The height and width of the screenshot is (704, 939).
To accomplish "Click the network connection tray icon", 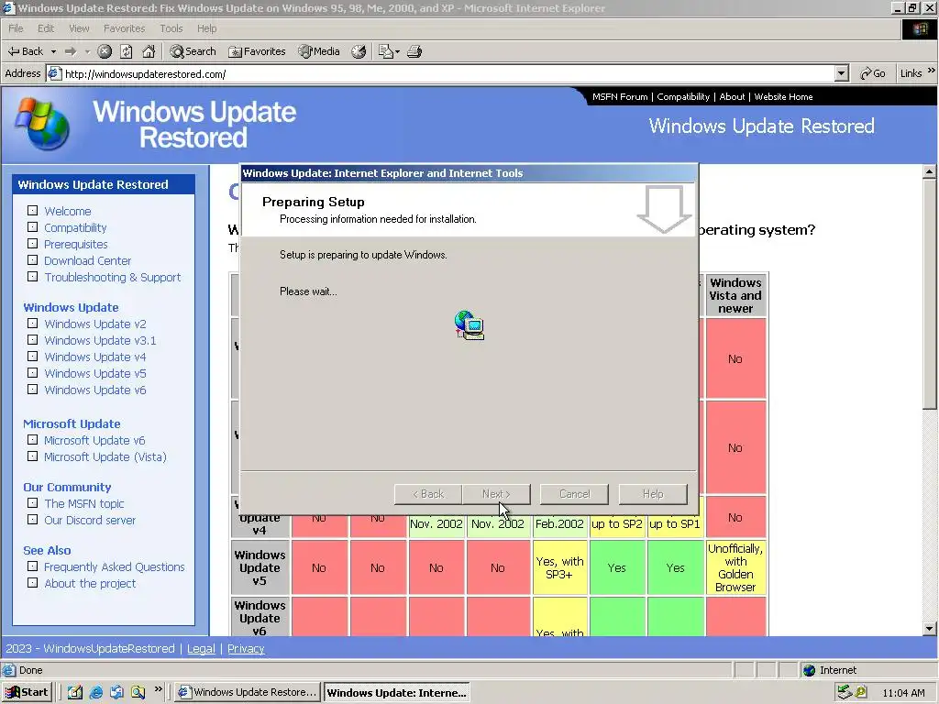I will click(845, 692).
